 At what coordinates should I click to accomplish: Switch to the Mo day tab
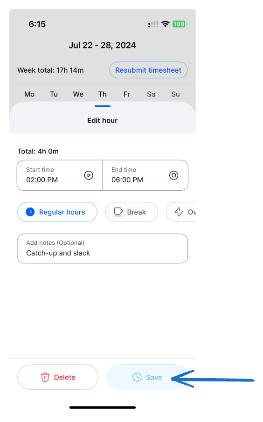click(29, 94)
